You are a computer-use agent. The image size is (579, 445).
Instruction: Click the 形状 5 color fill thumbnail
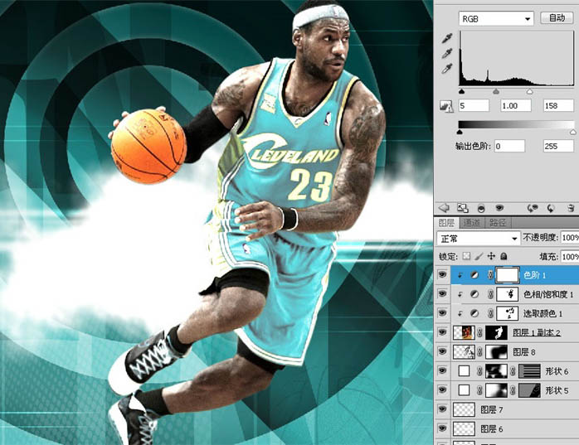[464, 390]
